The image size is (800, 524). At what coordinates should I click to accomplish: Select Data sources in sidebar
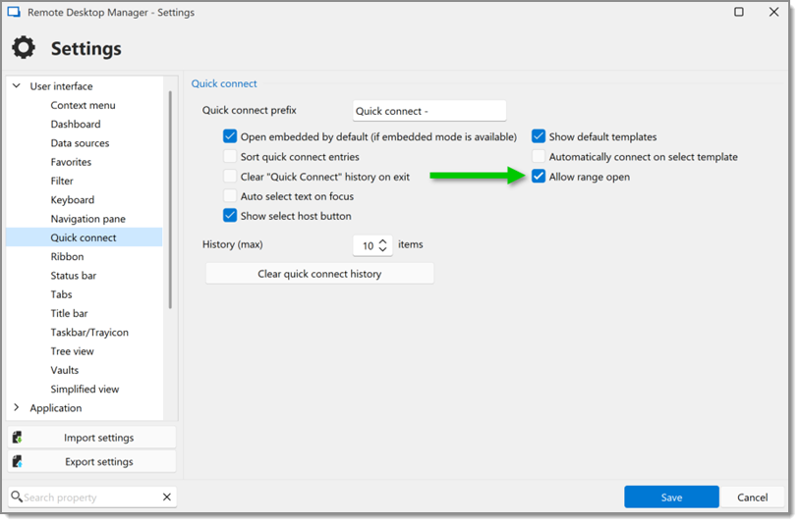tap(81, 143)
